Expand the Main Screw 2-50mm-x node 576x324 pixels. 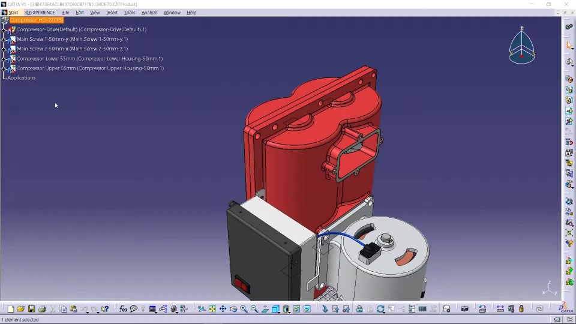[4, 49]
